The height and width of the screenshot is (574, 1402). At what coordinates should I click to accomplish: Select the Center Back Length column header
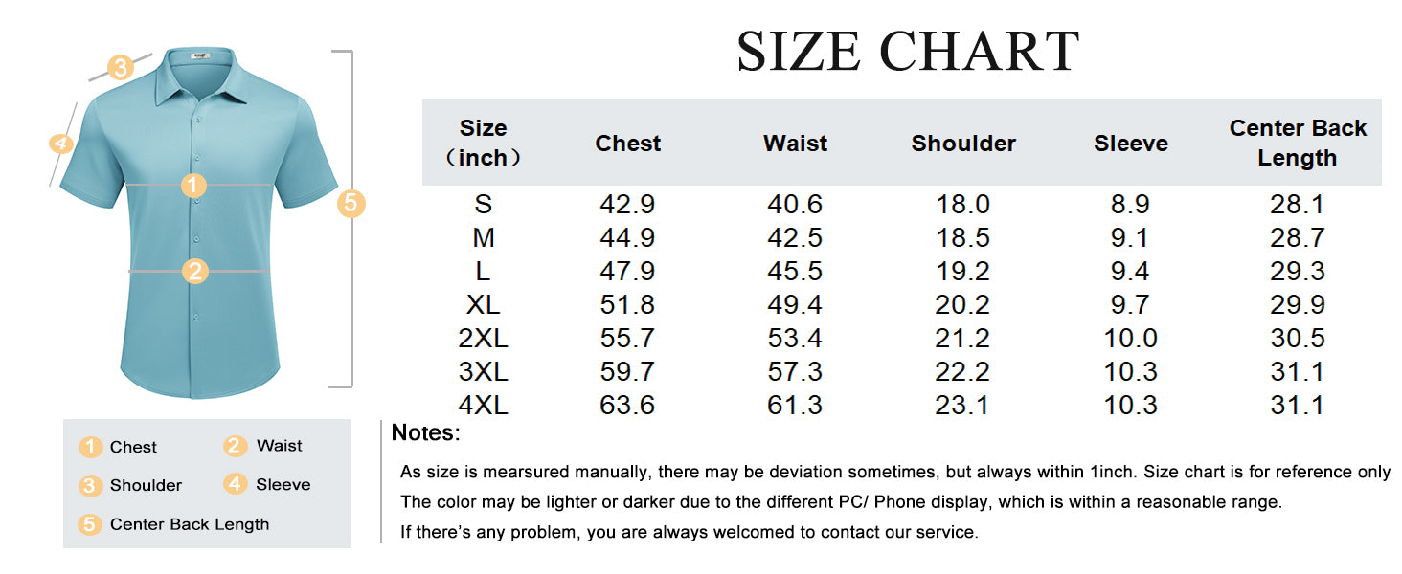click(x=1297, y=143)
